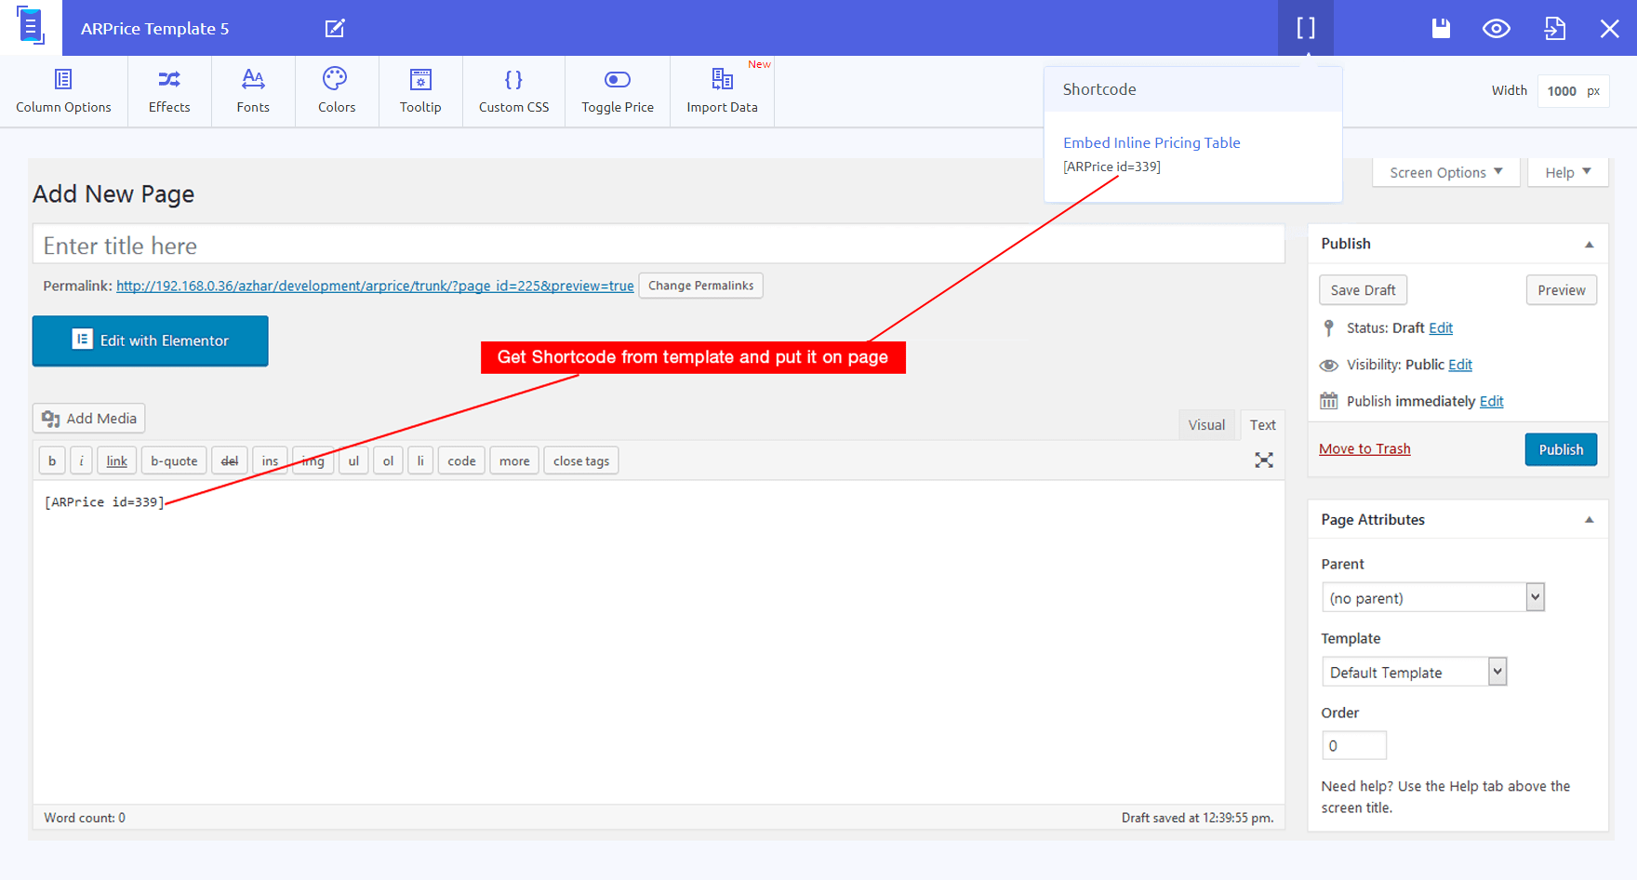Open the Default Template dropdown
This screenshot has height=880, width=1637.
[1414, 672]
